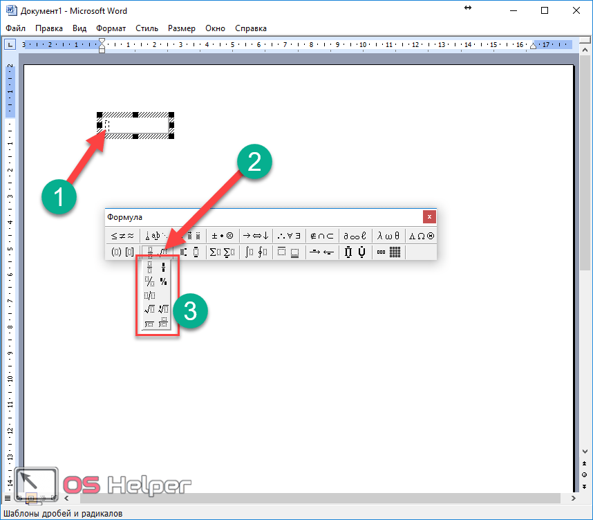593x520 pixels.
Task: Open the Формат menu
Action: (x=111, y=28)
